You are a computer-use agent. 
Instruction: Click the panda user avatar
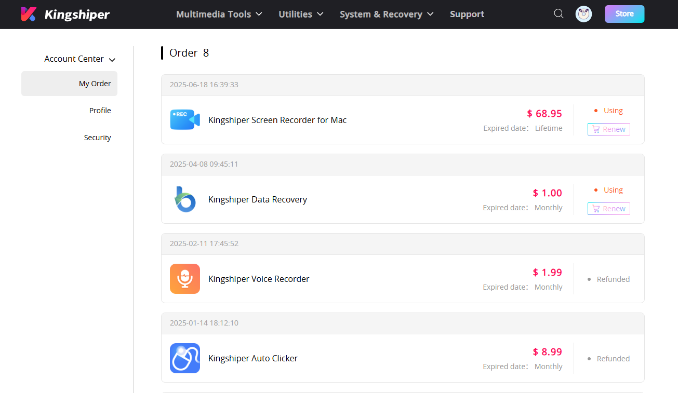click(583, 14)
